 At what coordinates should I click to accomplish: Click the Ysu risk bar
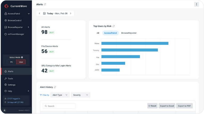pyautogui.click(x=121, y=57)
